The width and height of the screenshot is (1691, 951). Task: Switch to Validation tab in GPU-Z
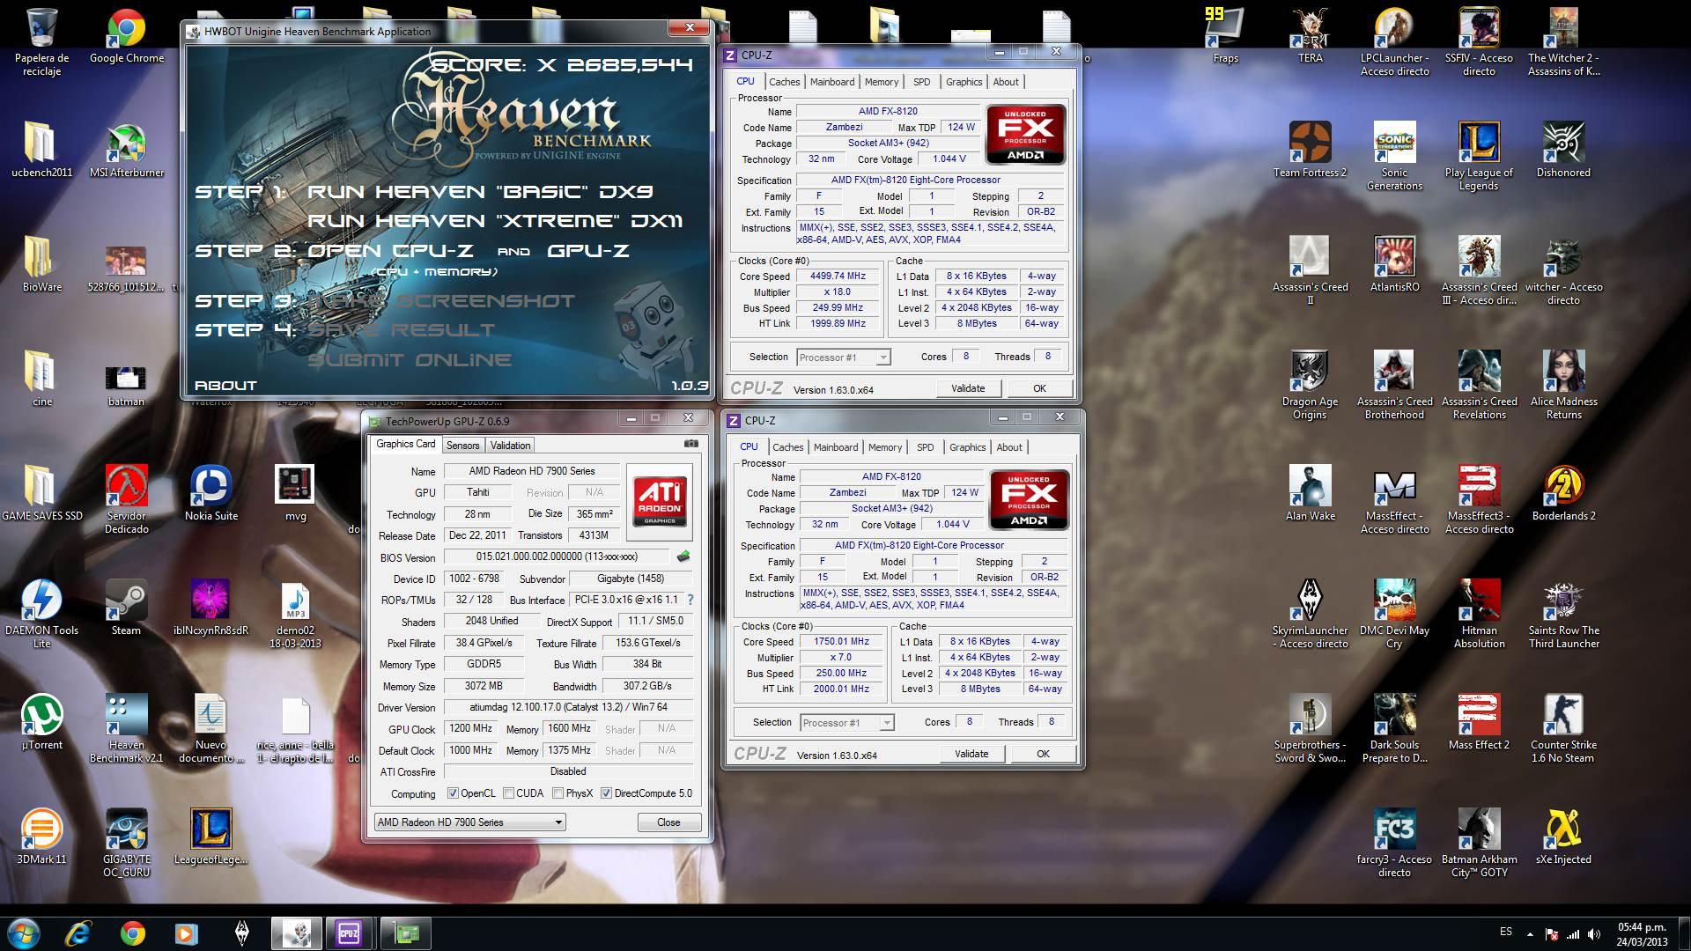pos(510,446)
